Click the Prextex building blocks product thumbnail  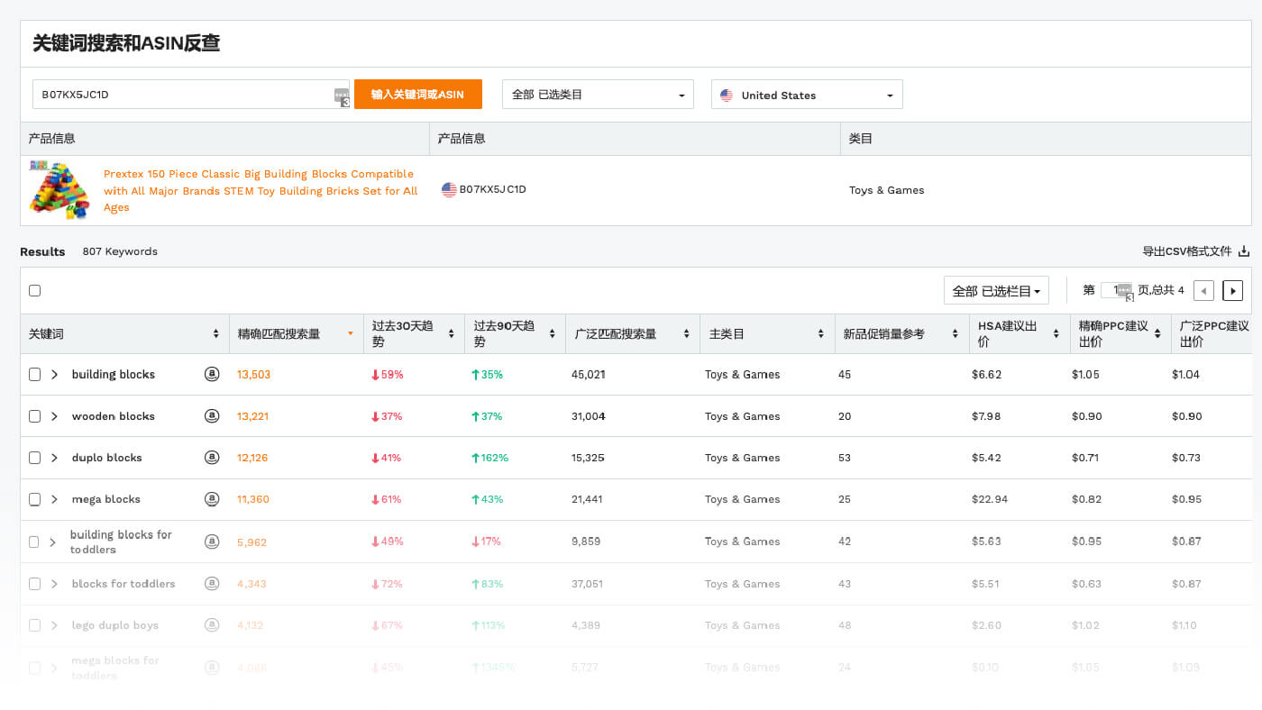click(59, 190)
